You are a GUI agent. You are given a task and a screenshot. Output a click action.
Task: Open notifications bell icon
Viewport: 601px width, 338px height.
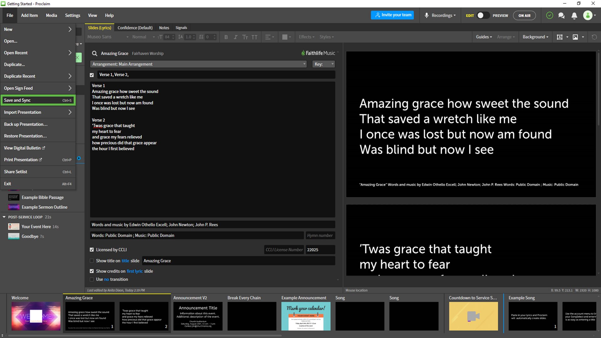[x=574, y=15]
